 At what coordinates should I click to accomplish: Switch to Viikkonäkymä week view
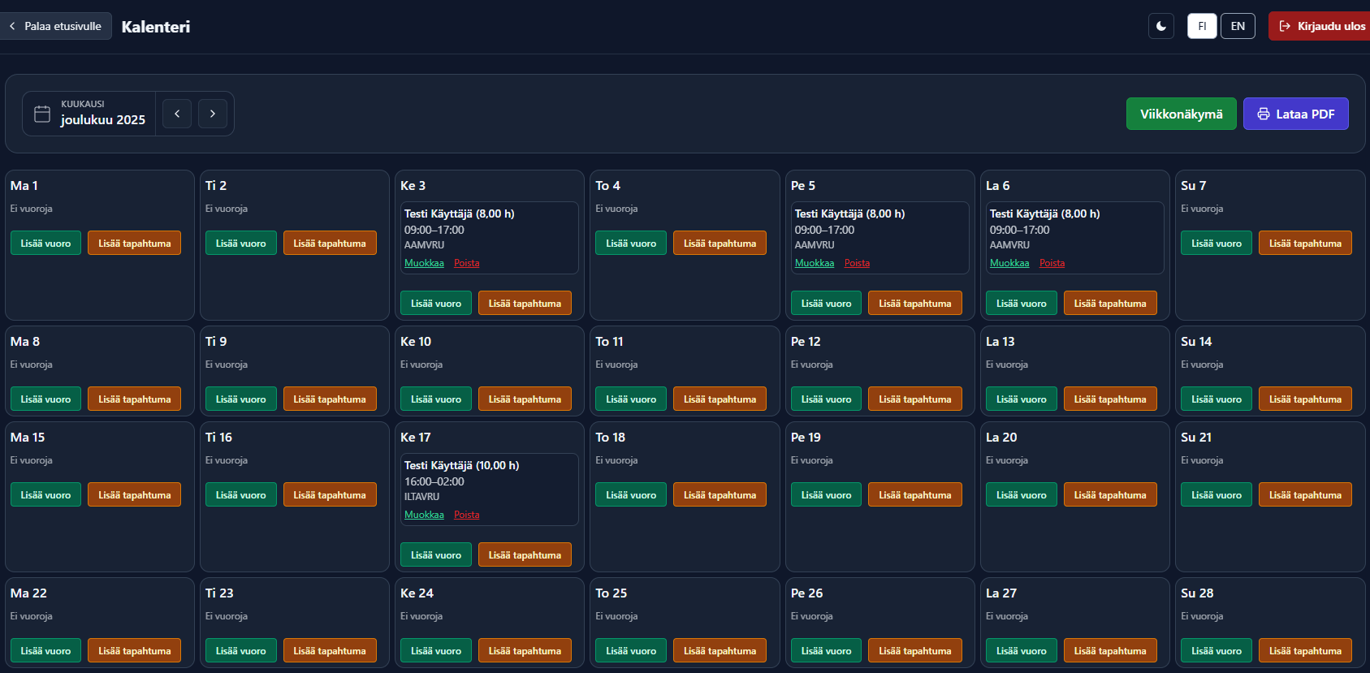(x=1181, y=114)
